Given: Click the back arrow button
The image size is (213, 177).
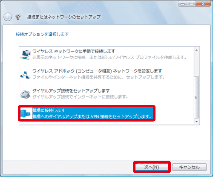Looking at the screenshot, I should click(x=8, y=17).
